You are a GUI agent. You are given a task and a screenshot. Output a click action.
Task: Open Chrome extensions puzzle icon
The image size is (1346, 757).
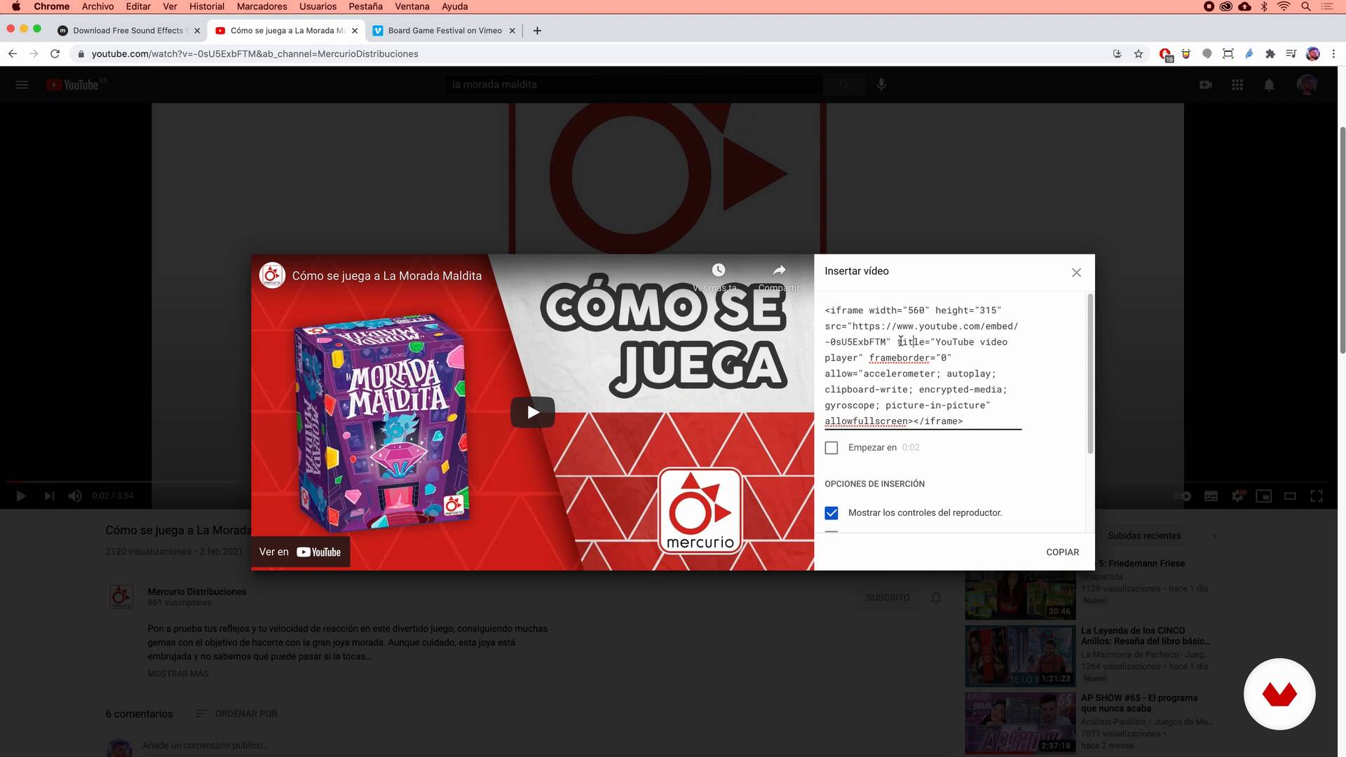(1270, 54)
